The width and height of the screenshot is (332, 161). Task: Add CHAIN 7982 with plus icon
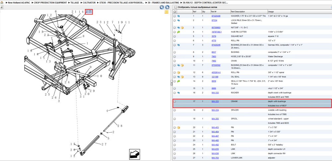175,61
